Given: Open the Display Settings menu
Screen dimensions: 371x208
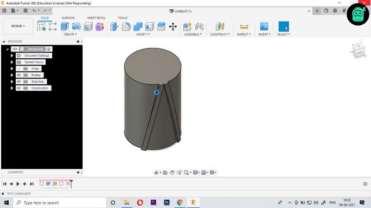Looking at the screenshot, I should tap(195, 173).
